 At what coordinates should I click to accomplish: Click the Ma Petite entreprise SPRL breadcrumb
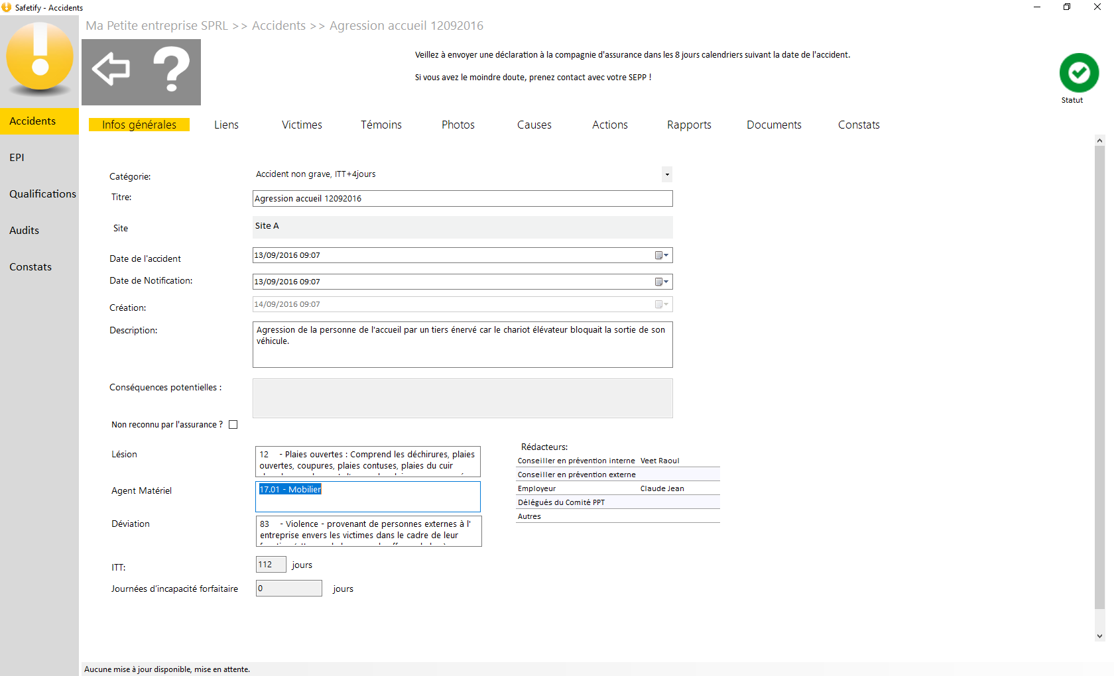tap(157, 26)
